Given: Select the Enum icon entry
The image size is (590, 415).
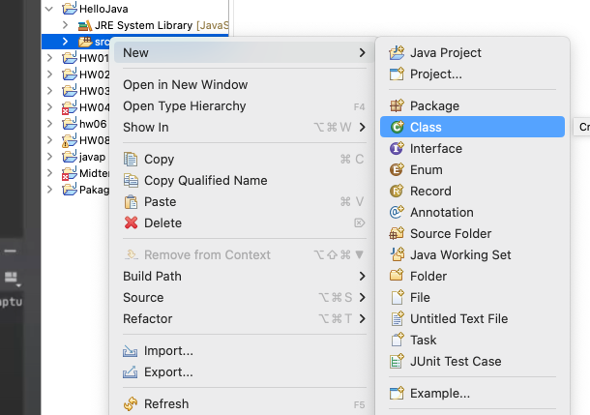Looking at the screenshot, I should tap(397, 169).
